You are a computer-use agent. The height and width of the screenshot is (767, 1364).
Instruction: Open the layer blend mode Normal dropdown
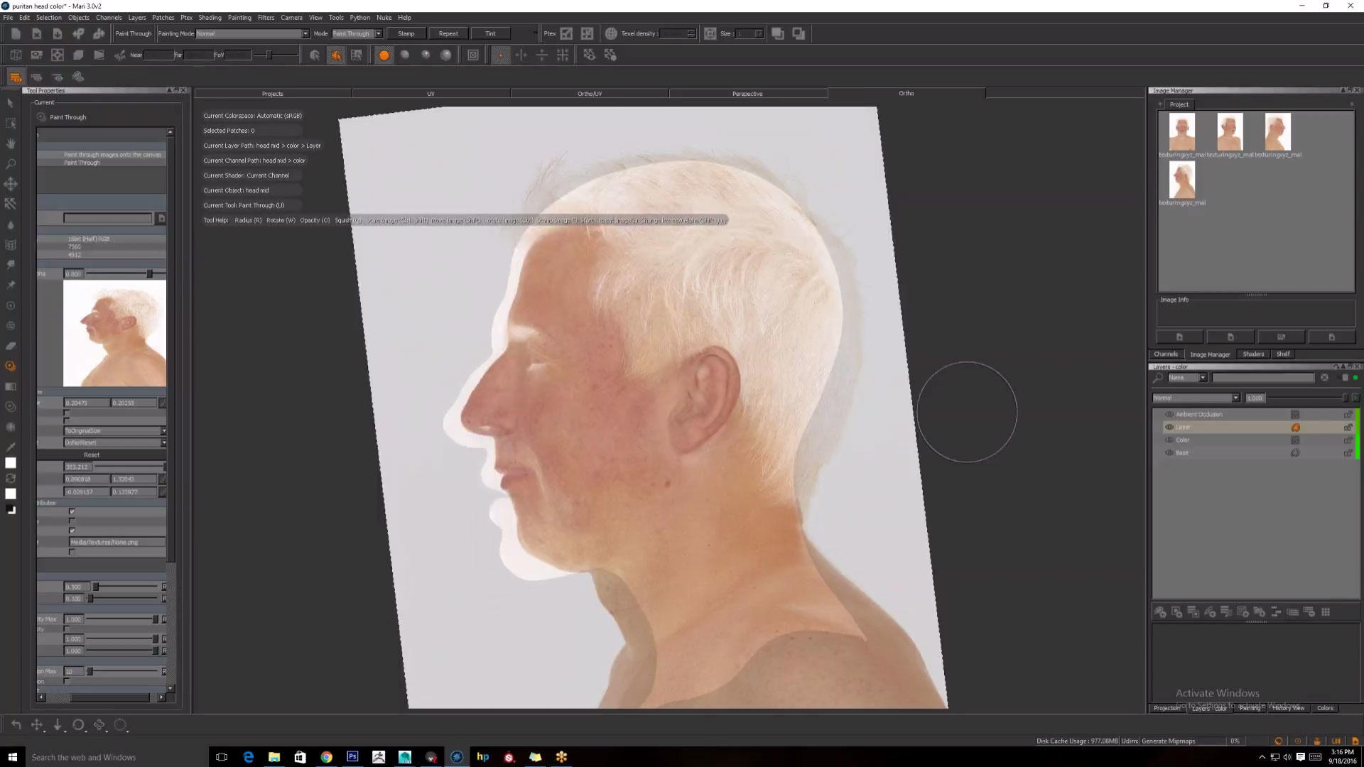pos(1235,398)
